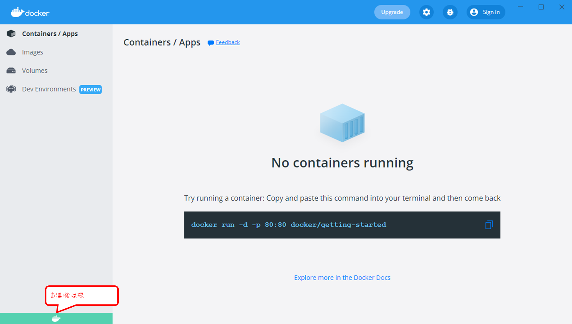This screenshot has height=324, width=572.
Task: Copy the docker run command
Action: (x=489, y=225)
